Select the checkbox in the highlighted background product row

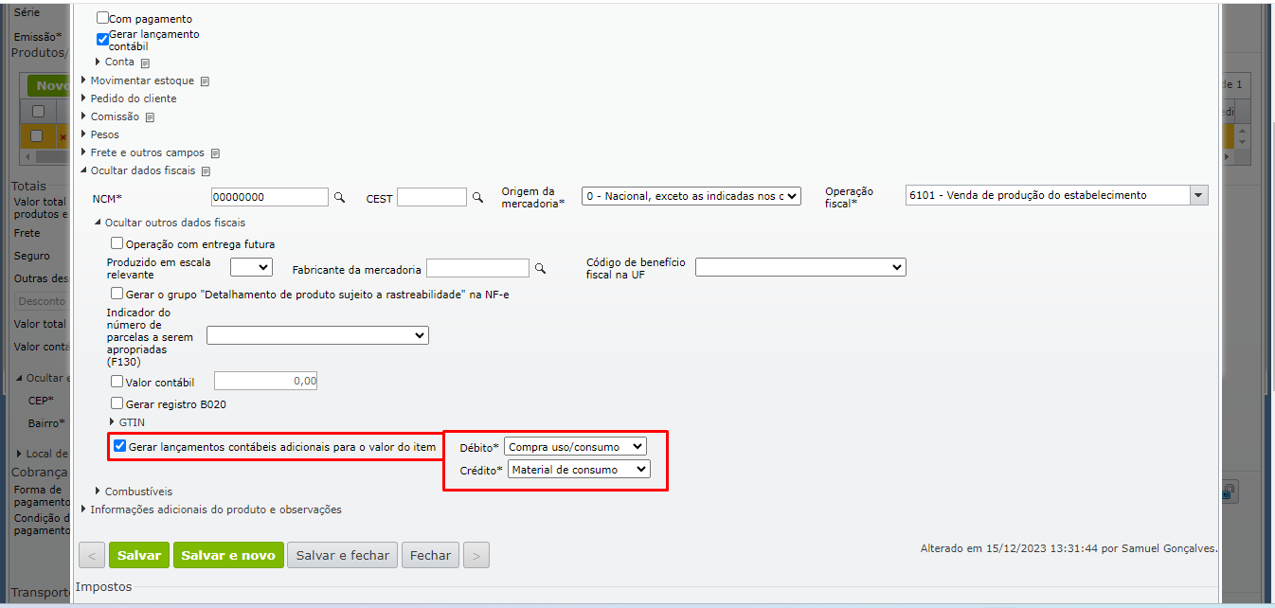[37, 136]
